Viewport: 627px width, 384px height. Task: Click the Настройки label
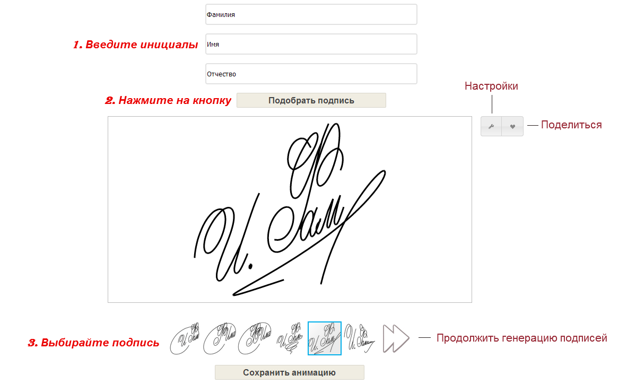[491, 86]
